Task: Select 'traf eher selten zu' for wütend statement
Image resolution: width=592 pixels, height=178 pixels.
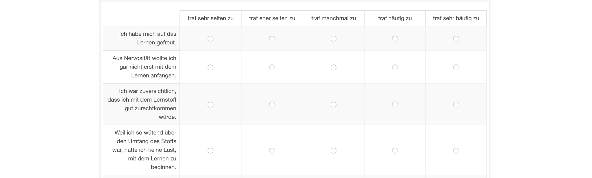Action: pos(272,151)
